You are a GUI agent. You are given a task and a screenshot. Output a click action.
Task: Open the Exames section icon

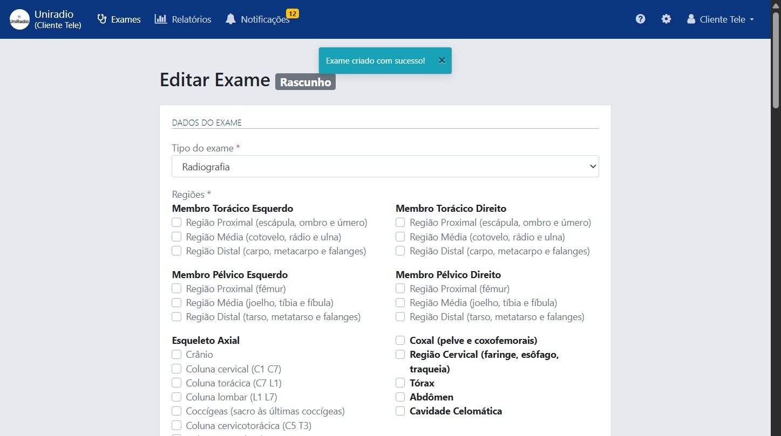(x=101, y=19)
